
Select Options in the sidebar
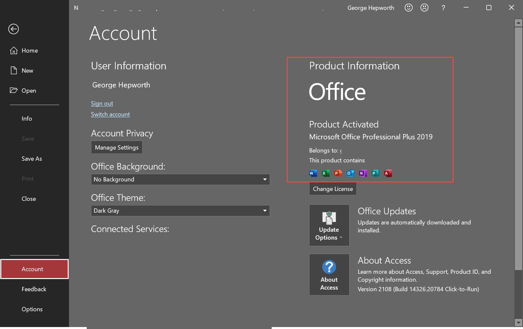pos(32,309)
